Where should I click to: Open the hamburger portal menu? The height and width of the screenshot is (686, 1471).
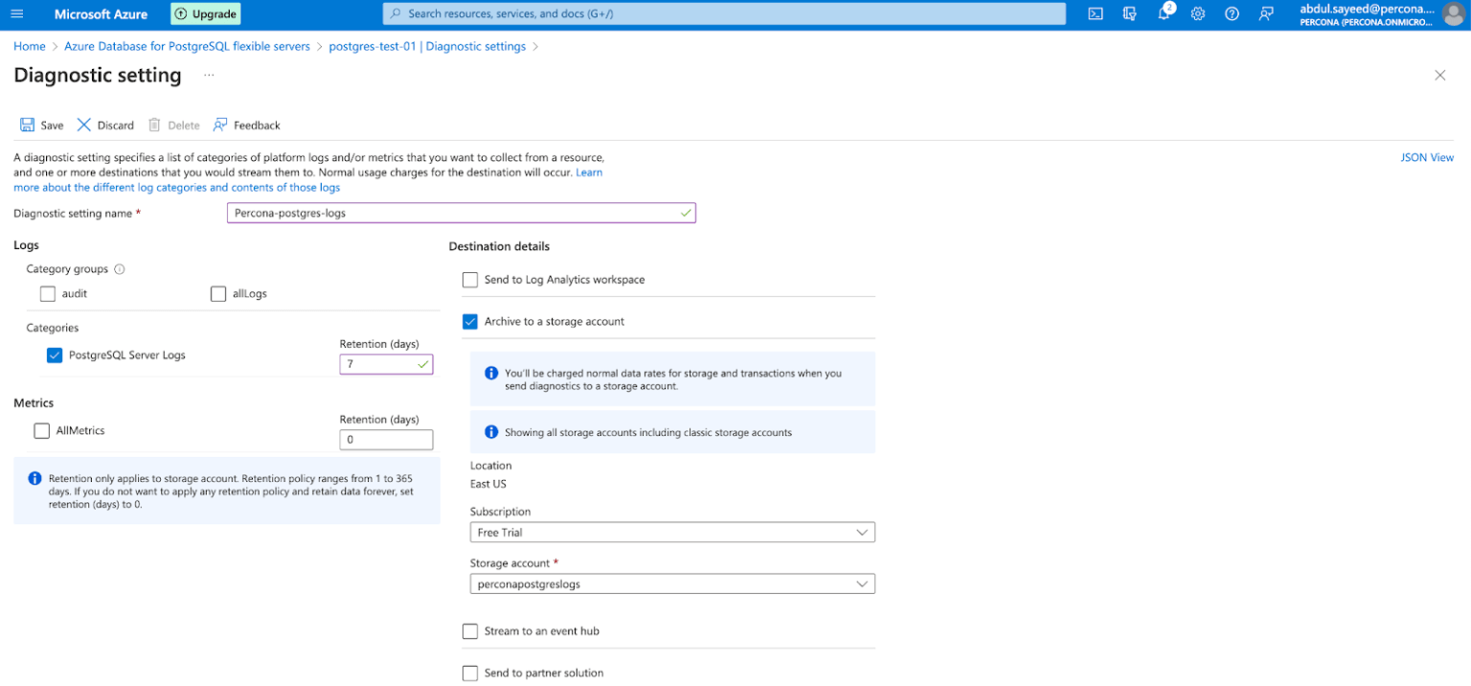coord(16,14)
